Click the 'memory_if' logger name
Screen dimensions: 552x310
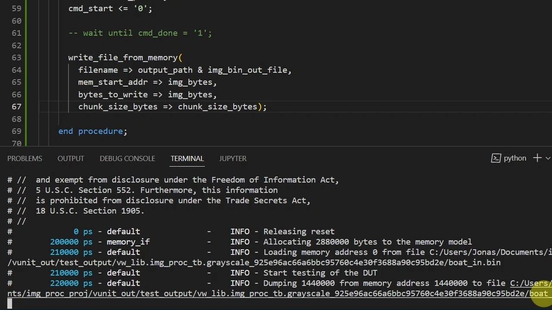pyautogui.click(x=128, y=242)
